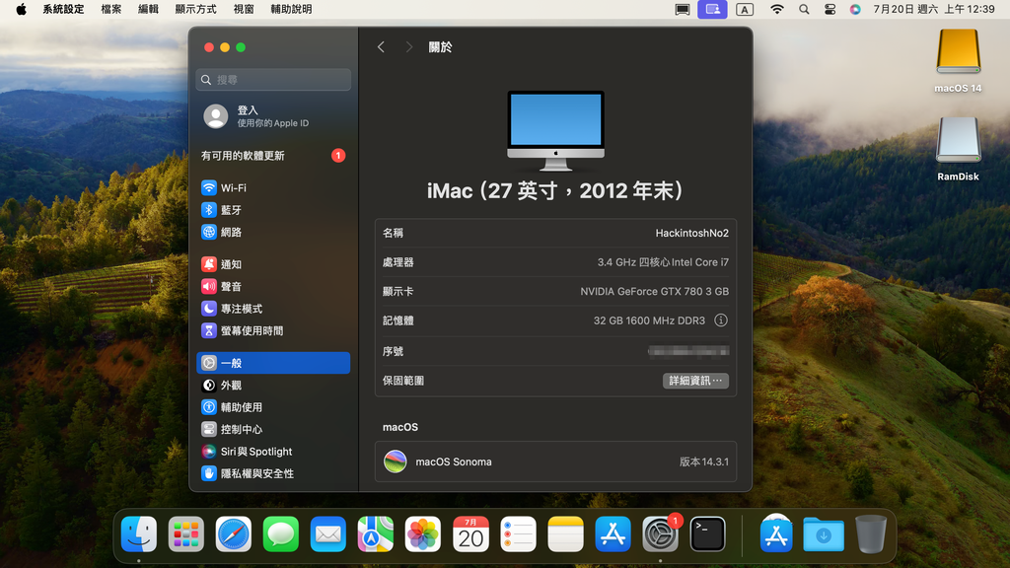This screenshot has width=1010, height=568.
Task: Open the 輔助說明 menu
Action: tap(291, 9)
